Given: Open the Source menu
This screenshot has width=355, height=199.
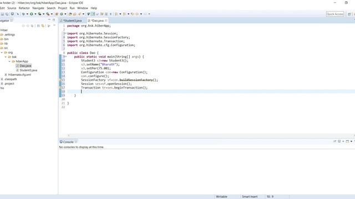Looking at the screenshot, I should 12,8.
